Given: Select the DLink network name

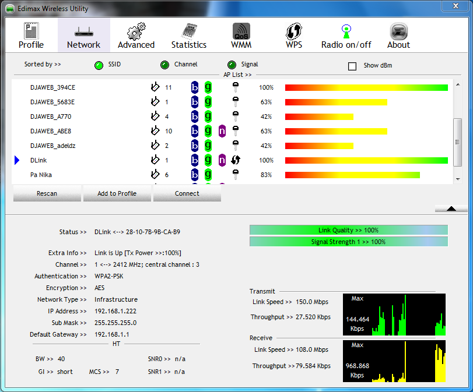Looking at the screenshot, I should (38, 160).
